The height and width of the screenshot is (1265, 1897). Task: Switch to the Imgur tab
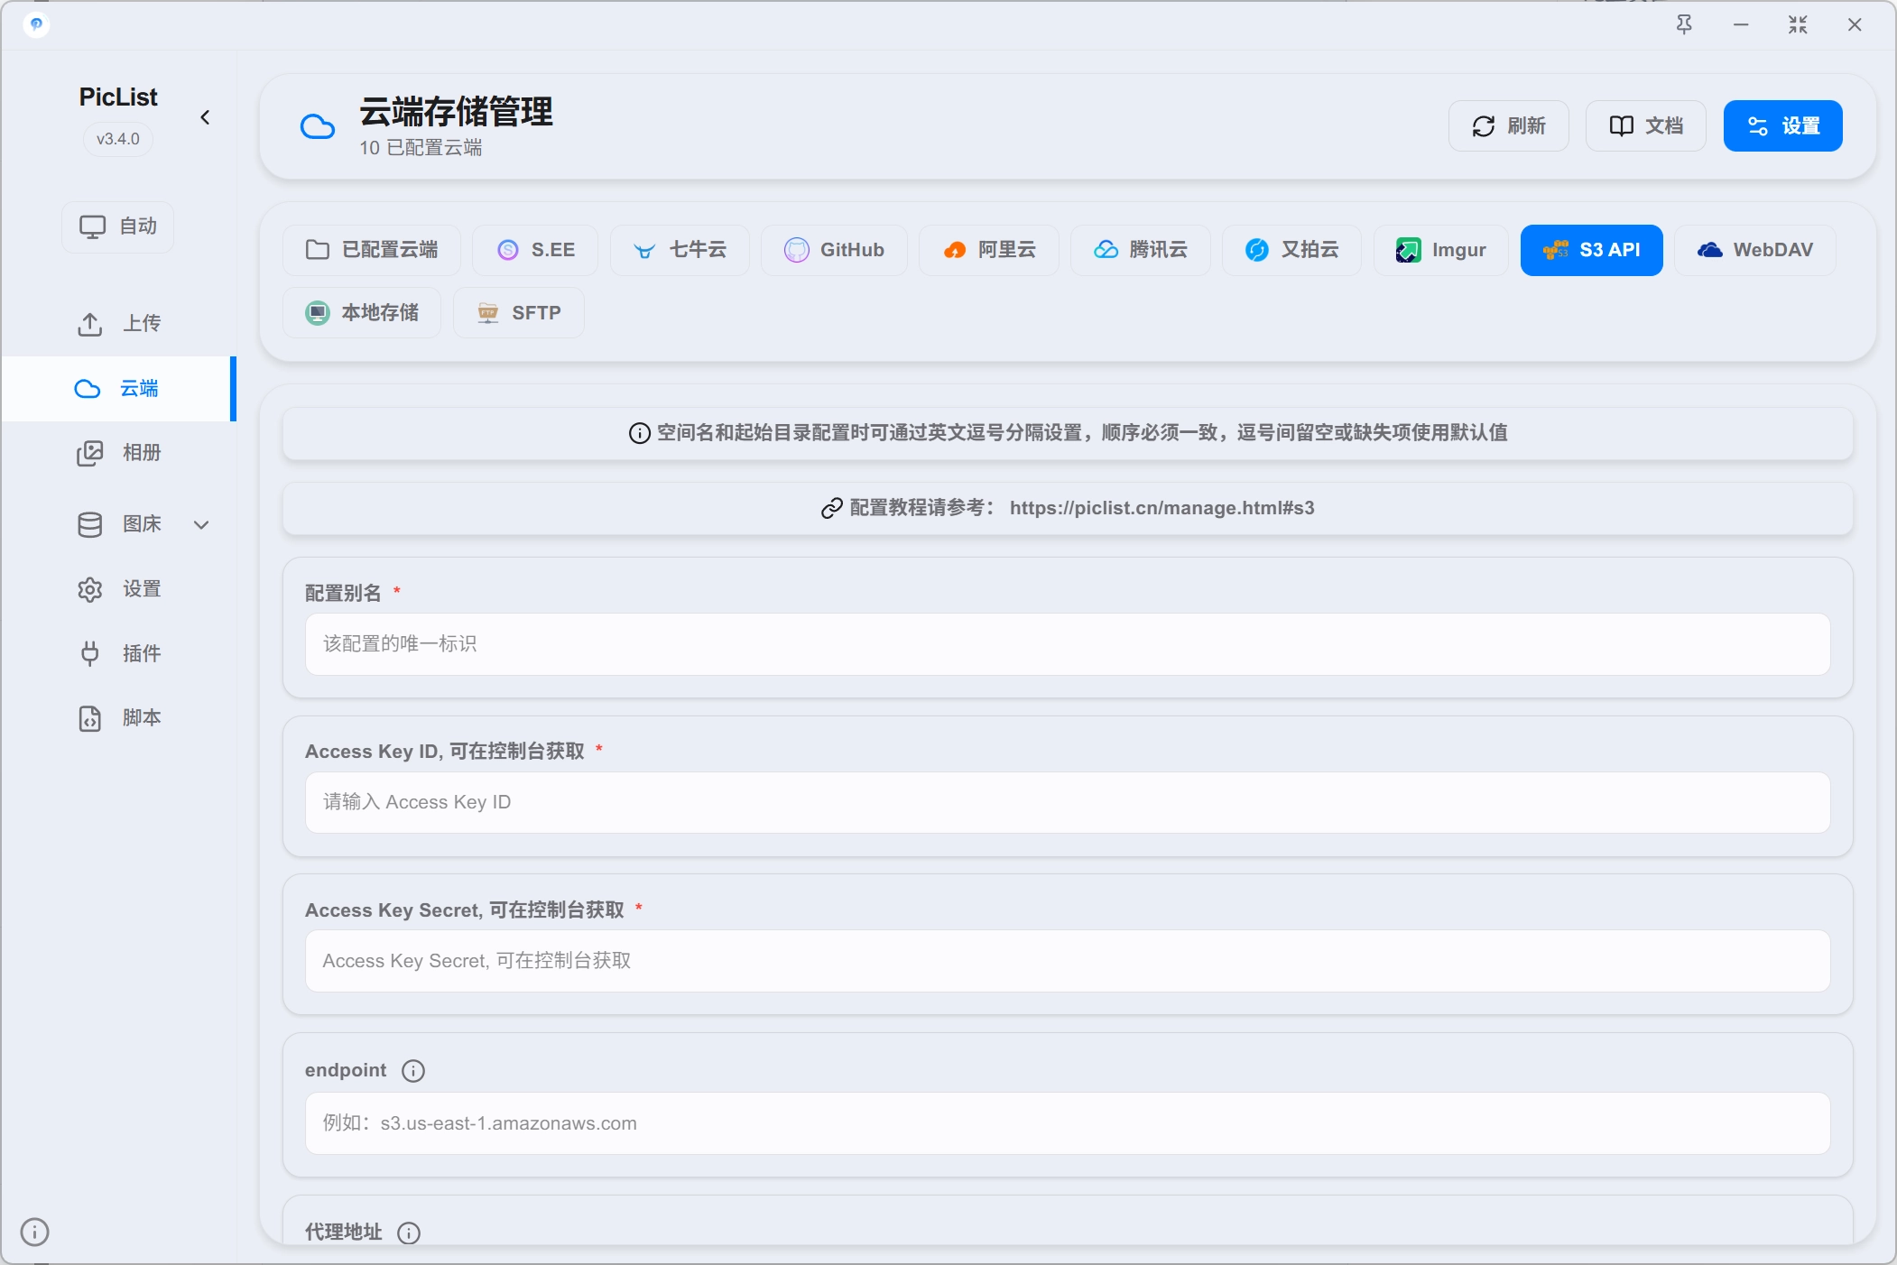tap(1440, 250)
